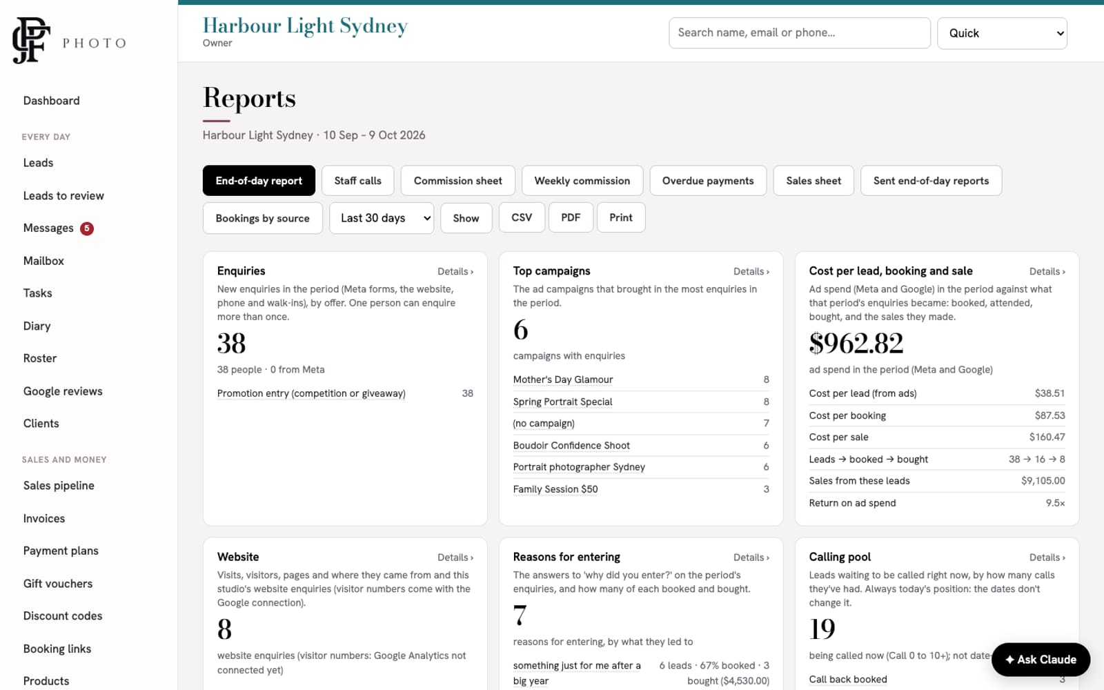Image resolution: width=1104 pixels, height=690 pixels.
Task: Click the Print button
Action: coord(621,217)
